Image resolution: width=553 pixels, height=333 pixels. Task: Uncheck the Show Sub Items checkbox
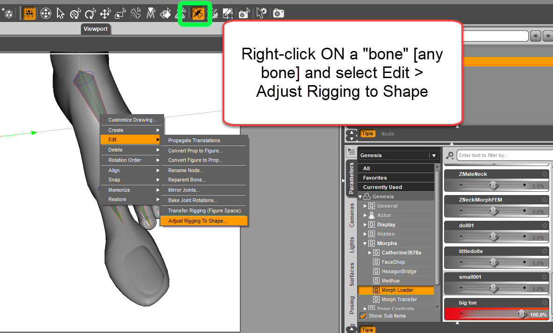point(363,316)
